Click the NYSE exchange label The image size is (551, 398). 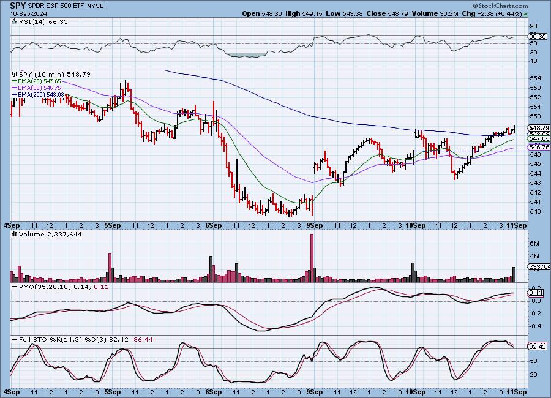[x=94, y=6]
